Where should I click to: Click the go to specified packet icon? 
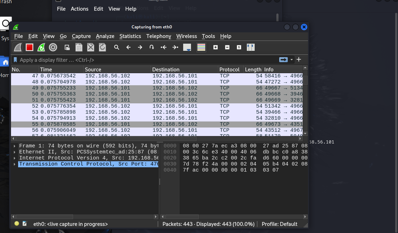tap(152, 47)
